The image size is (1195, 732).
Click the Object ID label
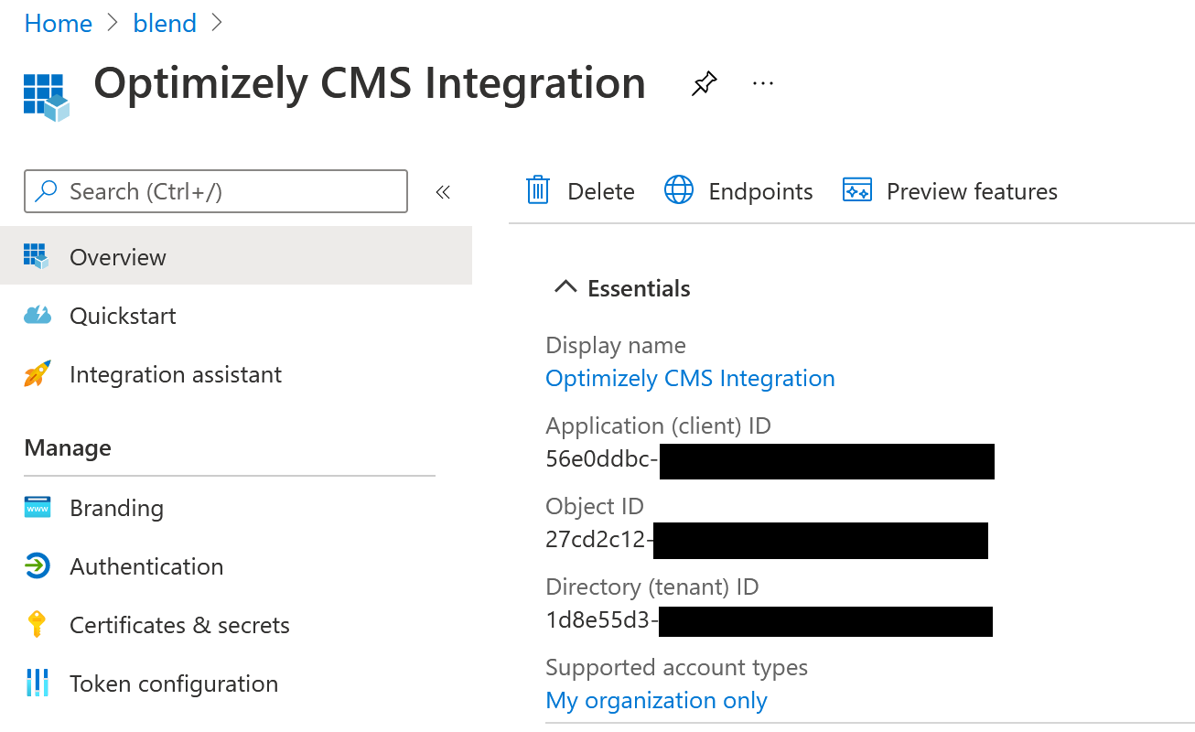[595, 506]
